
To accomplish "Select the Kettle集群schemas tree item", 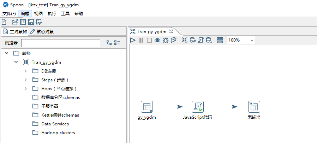I will (60, 115).
